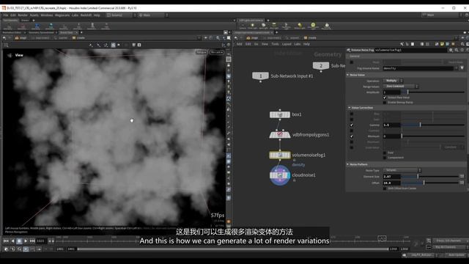Click the Amplitude slider handle
The height and width of the screenshot is (264, 469).
pyautogui.click(x=407, y=92)
